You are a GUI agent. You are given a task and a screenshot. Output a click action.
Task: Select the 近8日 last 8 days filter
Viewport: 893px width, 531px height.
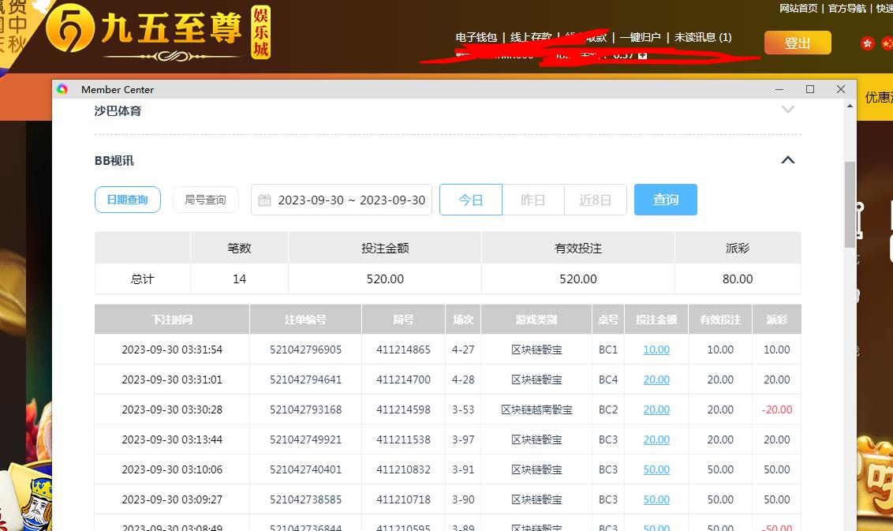596,200
